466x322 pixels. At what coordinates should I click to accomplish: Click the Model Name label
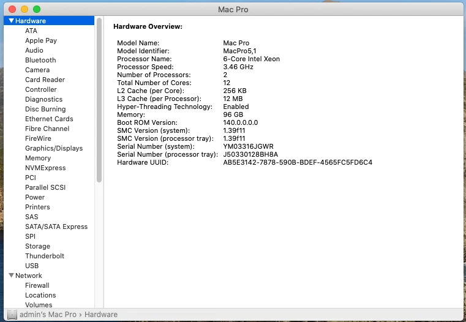(138, 43)
